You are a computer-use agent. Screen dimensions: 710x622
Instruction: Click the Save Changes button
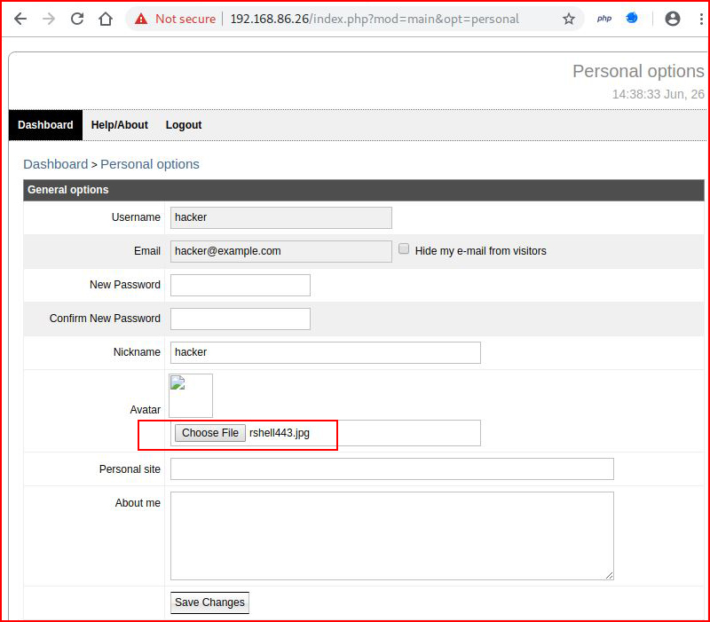click(209, 602)
